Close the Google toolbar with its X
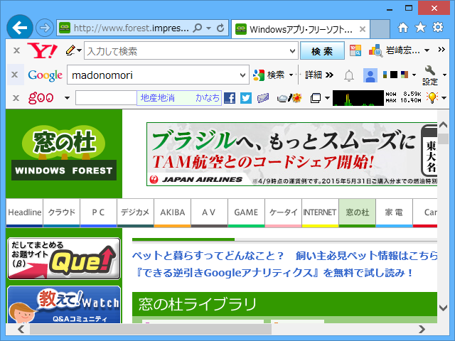Image resolution: width=455 pixels, height=341 pixels. 14,75
